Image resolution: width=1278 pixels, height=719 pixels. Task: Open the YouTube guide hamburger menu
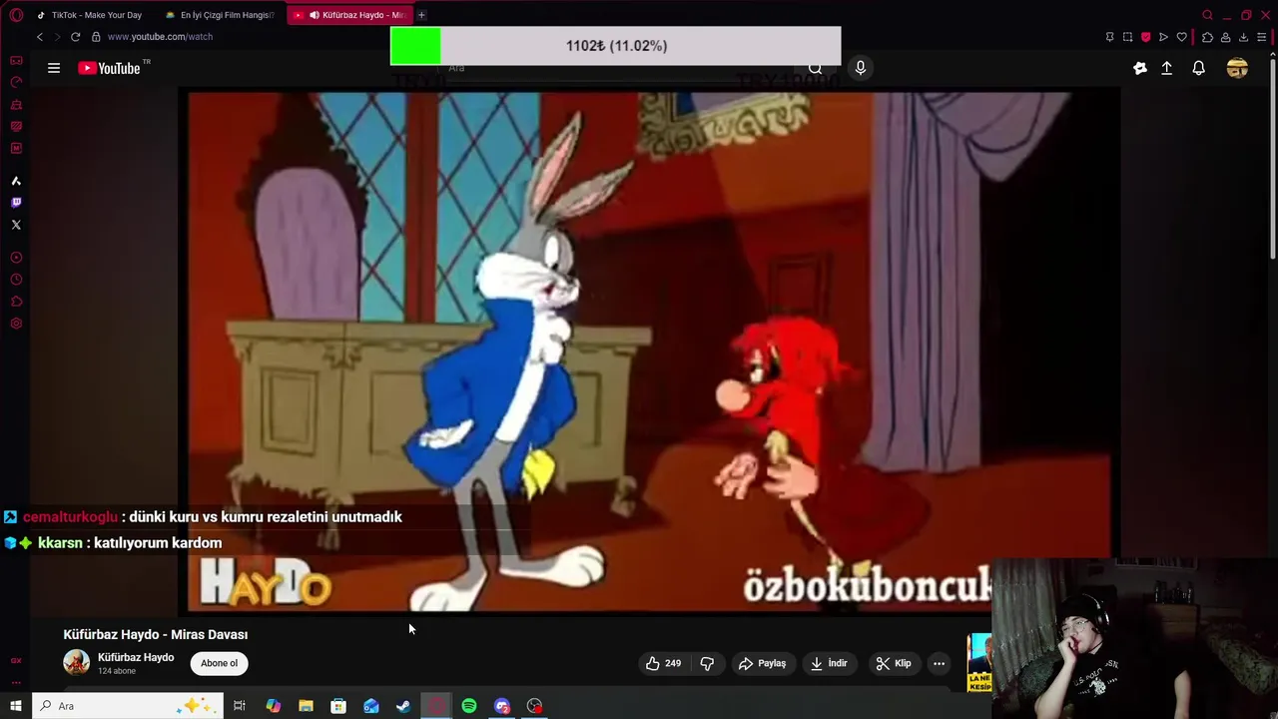[54, 68]
